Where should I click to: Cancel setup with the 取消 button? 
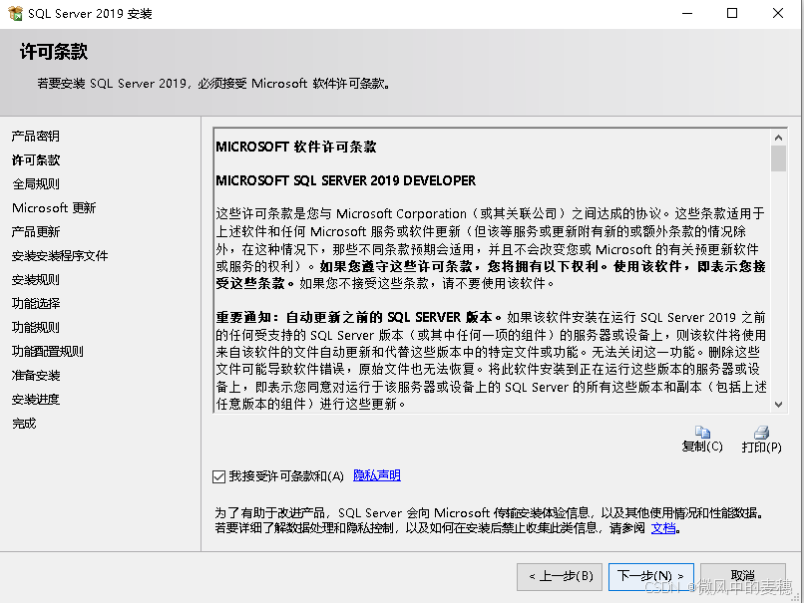click(x=743, y=576)
